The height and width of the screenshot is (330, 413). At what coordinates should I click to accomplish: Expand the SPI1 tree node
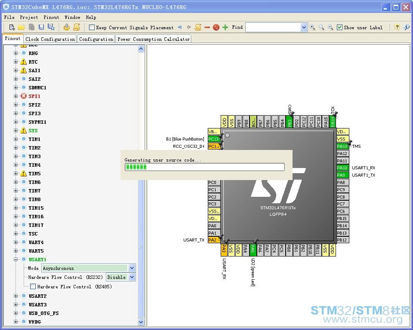[x=16, y=96]
